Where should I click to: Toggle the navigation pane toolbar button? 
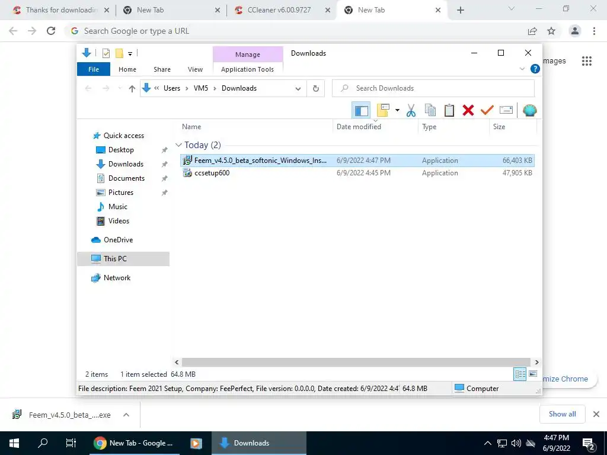point(361,111)
